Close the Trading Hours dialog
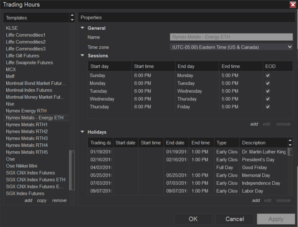 tap(293, 5)
